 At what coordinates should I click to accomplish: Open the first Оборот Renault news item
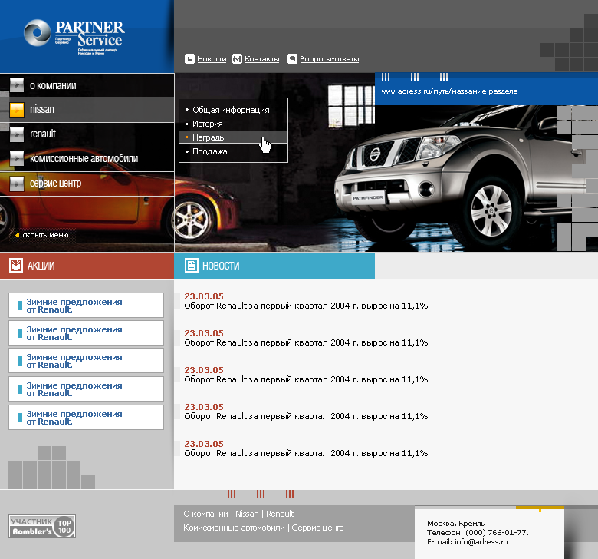pos(306,306)
